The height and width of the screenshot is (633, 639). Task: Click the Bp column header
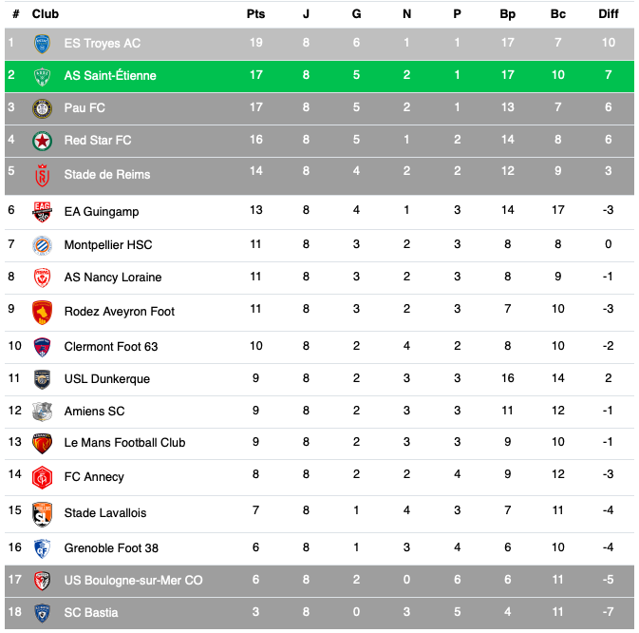[508, 14]
